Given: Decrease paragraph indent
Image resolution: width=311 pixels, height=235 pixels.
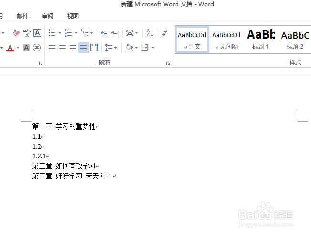Looking at the screenshot, I should [x=104, y=33].
